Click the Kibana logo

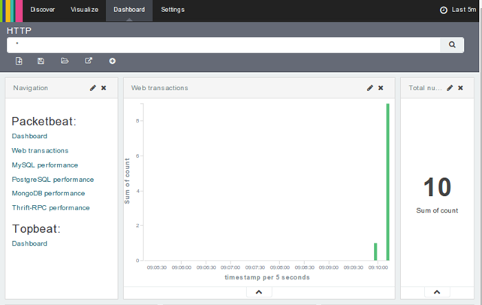11,10
